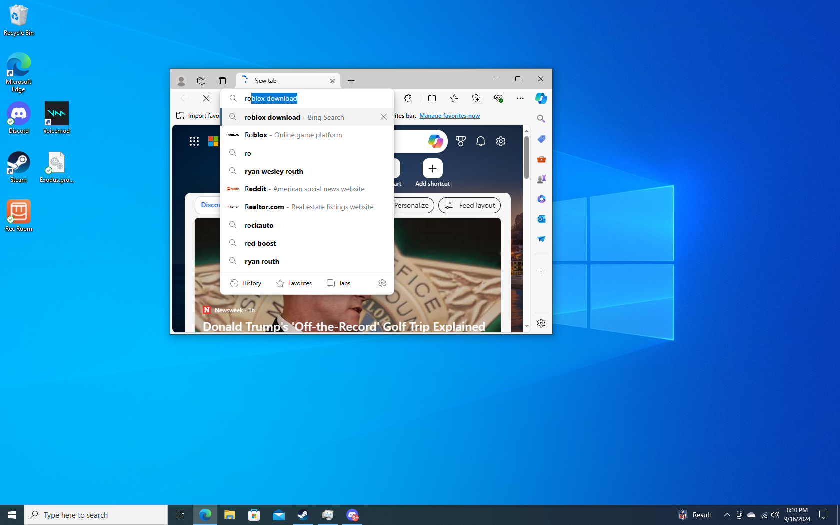Open sidebar Tools briefcase icon
This screenshot has height=525, width=840.
coord(541,159)
